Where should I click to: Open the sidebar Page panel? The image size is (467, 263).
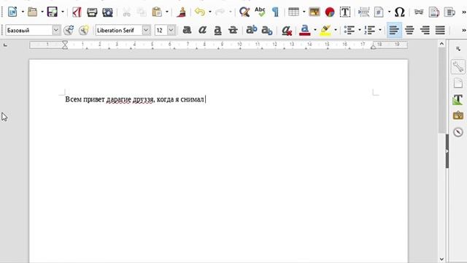tap(458, 83)
